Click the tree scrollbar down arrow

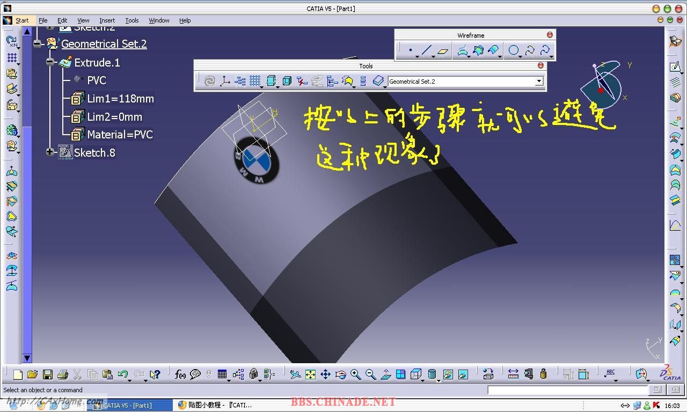coord(27,358)
